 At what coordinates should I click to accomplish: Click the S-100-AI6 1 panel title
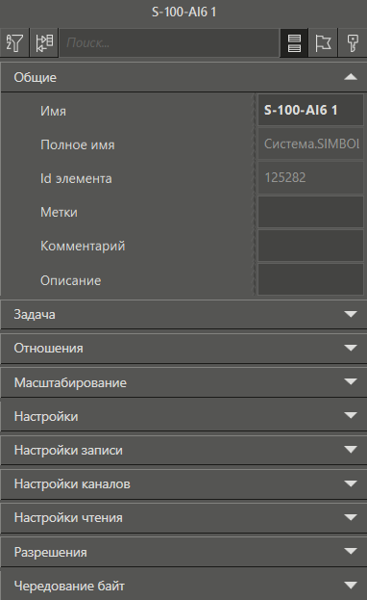tap(183, 12)
